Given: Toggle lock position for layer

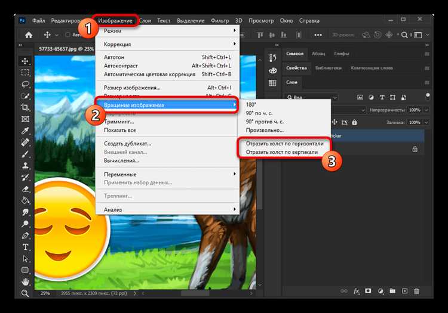Looking at the screenshot, I should point(335,122).
